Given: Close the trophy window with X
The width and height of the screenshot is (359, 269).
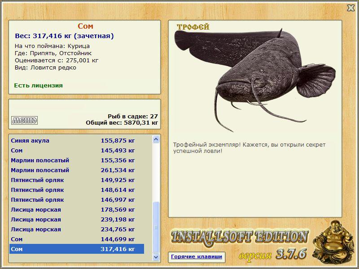Looking at the screenshot, I should pyautogui.click(x=350, y=8).
